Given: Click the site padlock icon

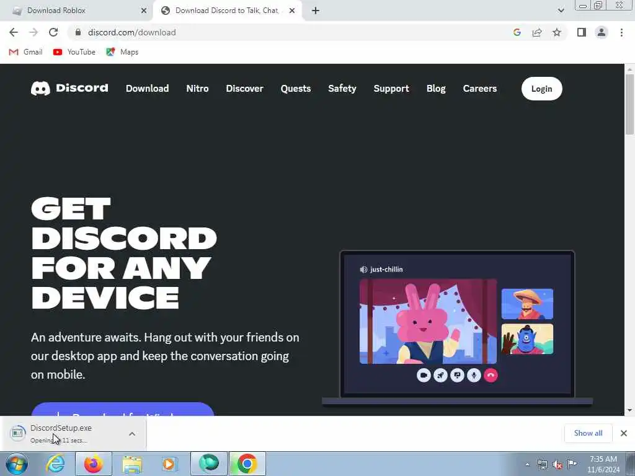Looking at the screenshot, I should pyautogui.click(x=78, y=32).
